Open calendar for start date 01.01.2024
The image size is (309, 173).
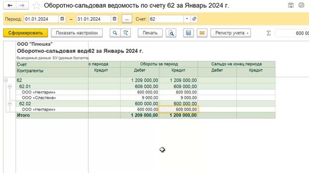point(62,19)
